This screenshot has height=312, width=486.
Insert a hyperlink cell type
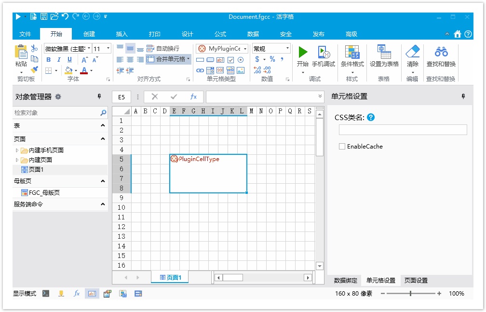(200, 70)
